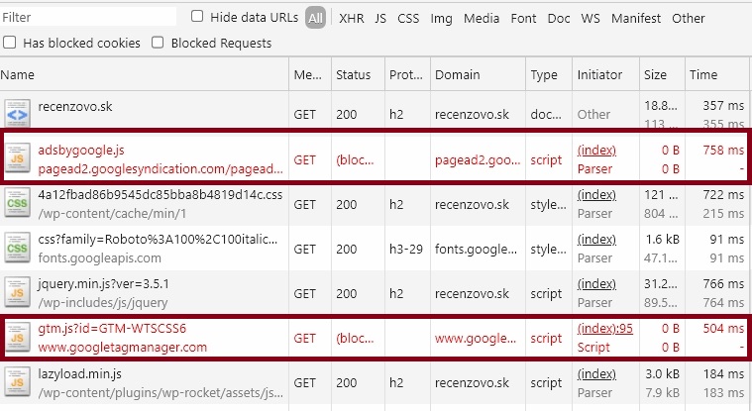Sort by the Status column header

(358, 74)
